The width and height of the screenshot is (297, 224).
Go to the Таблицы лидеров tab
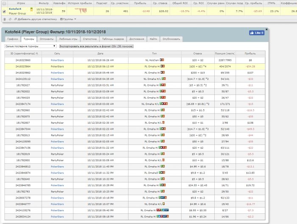click(113, 39)
